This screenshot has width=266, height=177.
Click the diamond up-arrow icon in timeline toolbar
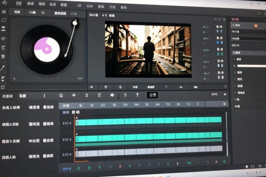click(74, 96)
